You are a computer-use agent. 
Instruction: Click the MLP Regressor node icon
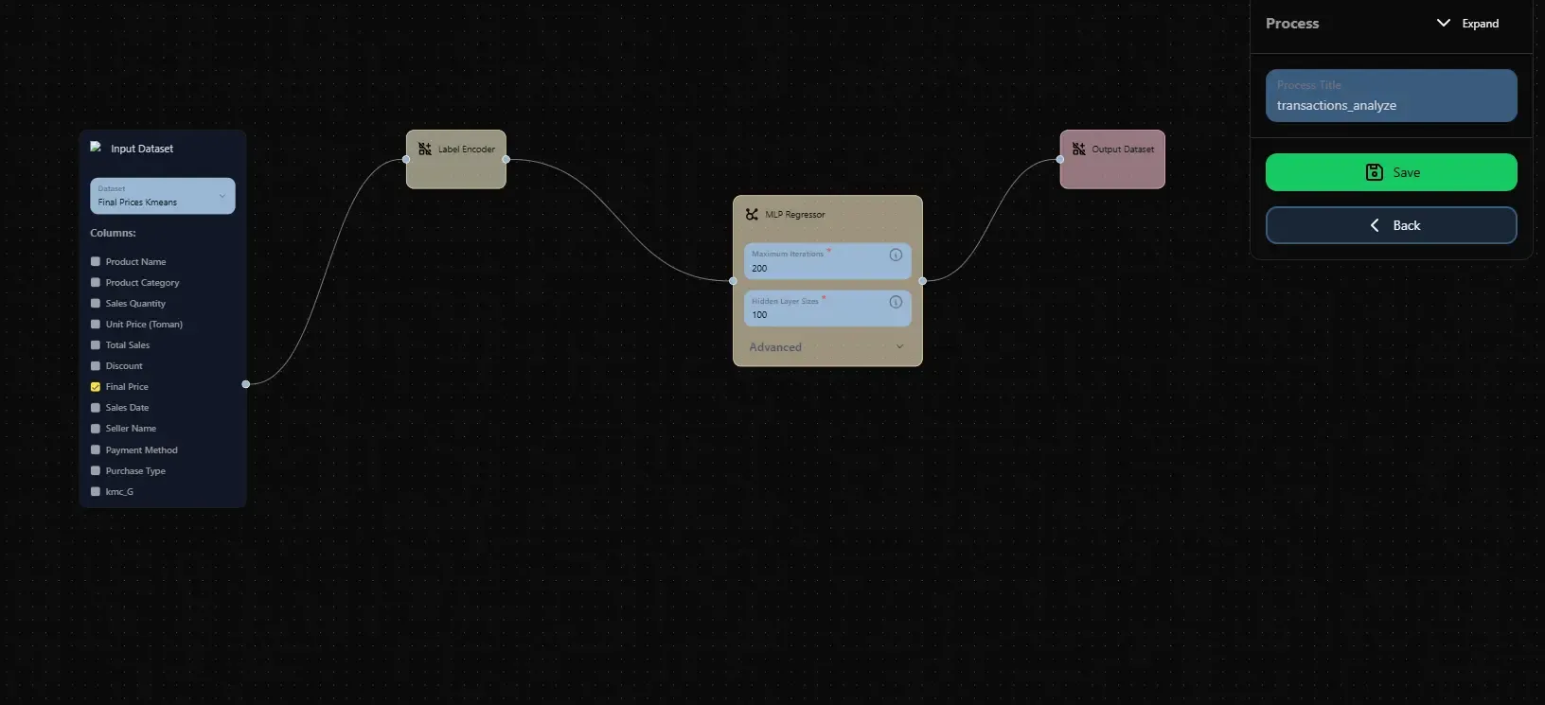tap(752, 215)
